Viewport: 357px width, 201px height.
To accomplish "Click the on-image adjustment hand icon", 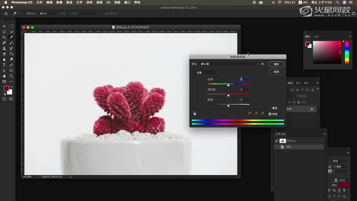I will click(x=194, y=113).
